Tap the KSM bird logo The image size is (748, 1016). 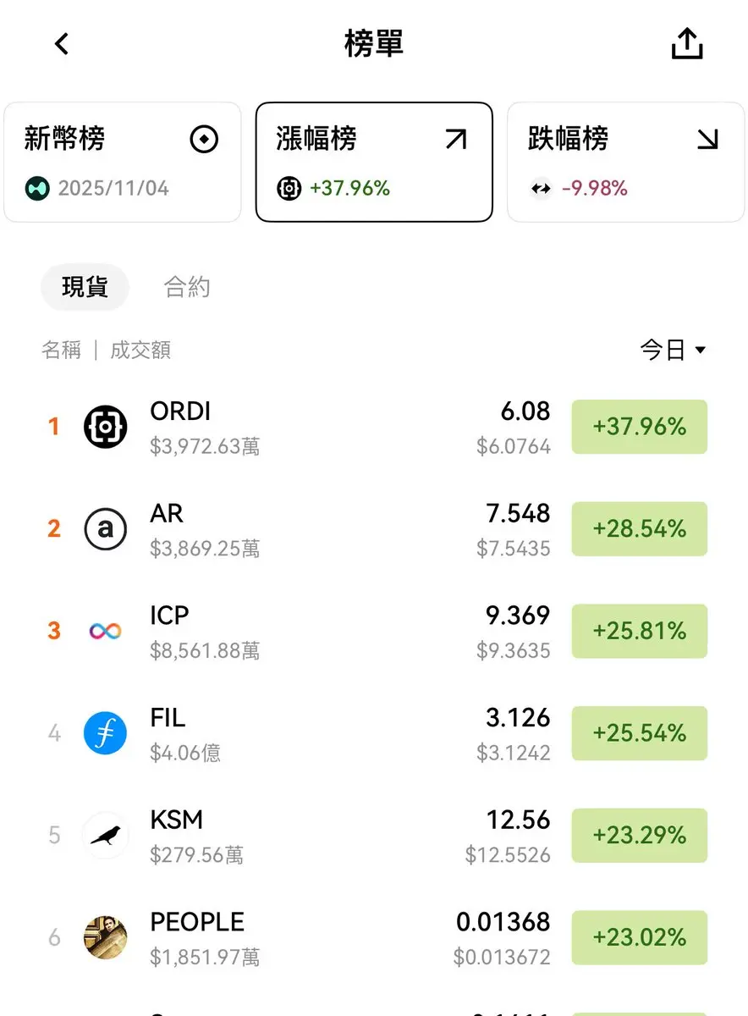point(106,836)
